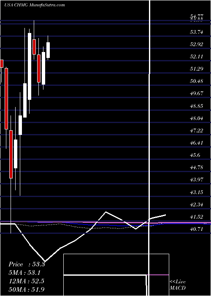Click the '12MA : 52.5' readout
This screenshot has width=211, height=296.
(x=26, y=281)
